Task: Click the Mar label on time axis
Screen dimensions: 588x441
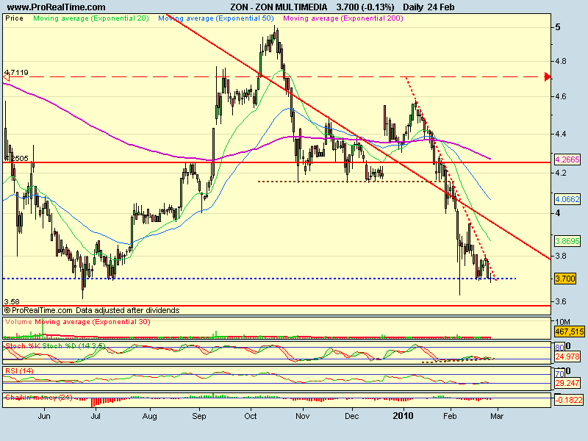Action: tap(497, 416)
